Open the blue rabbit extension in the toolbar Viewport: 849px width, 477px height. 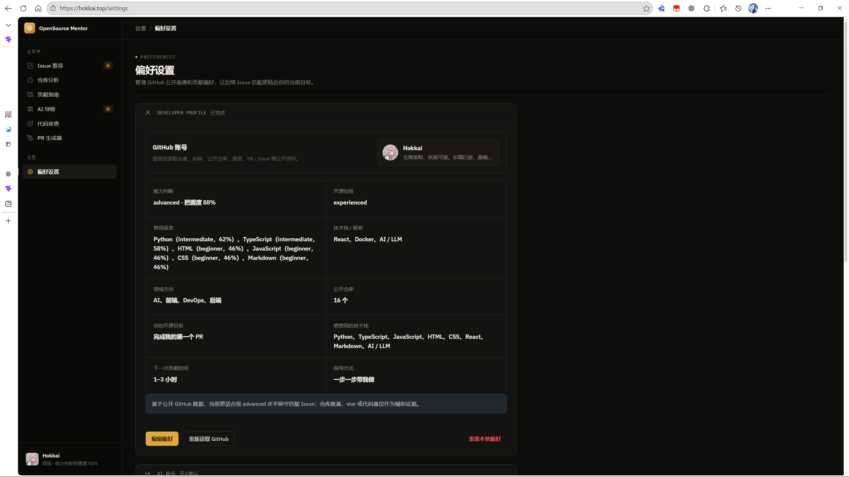pos(662,8)
